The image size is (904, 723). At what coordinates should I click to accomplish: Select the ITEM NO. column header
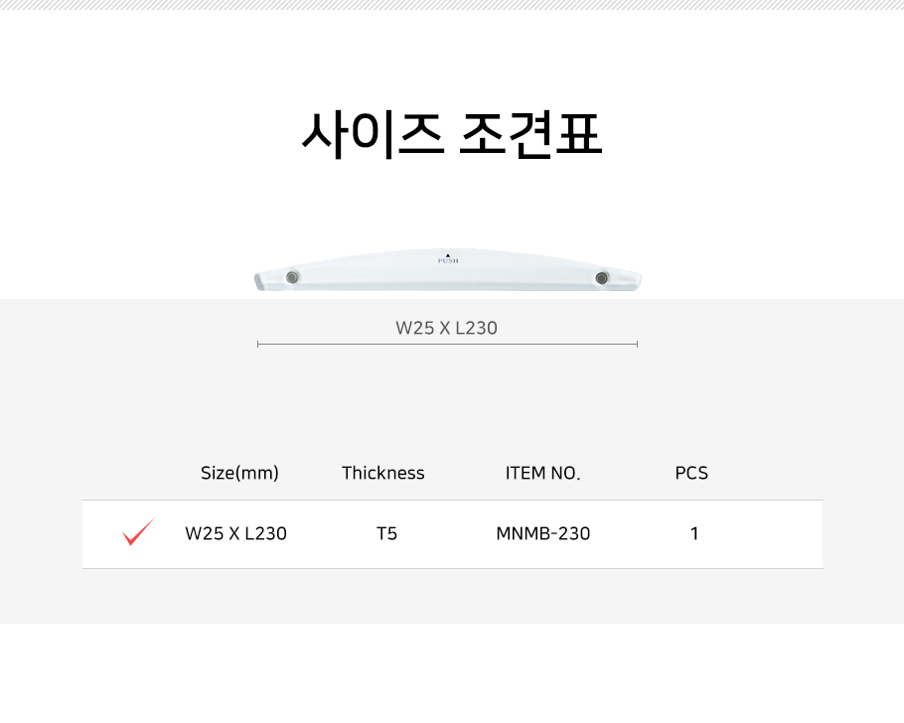pyautogui.click(x=542, y=473)
